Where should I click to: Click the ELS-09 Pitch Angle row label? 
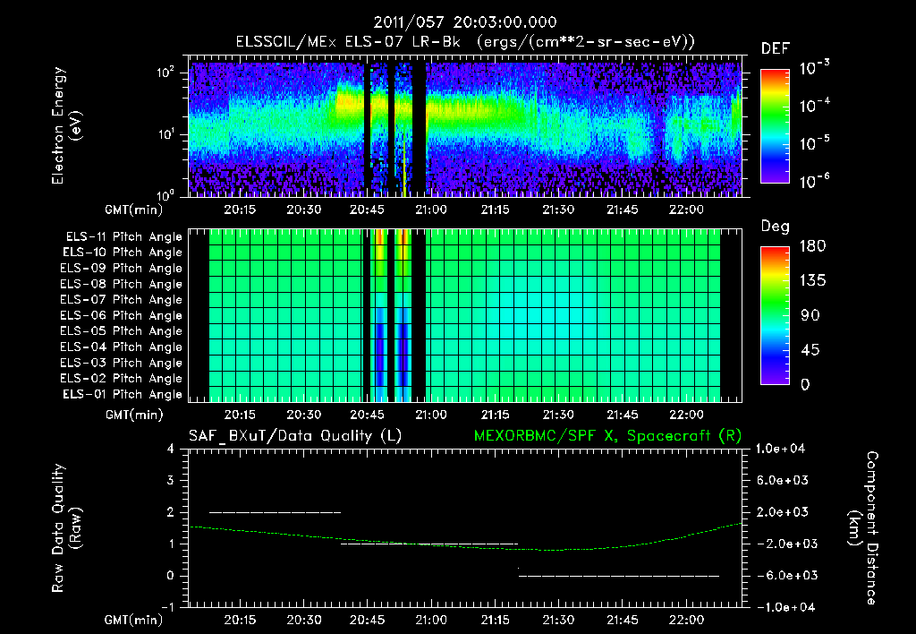click(121, 269)
